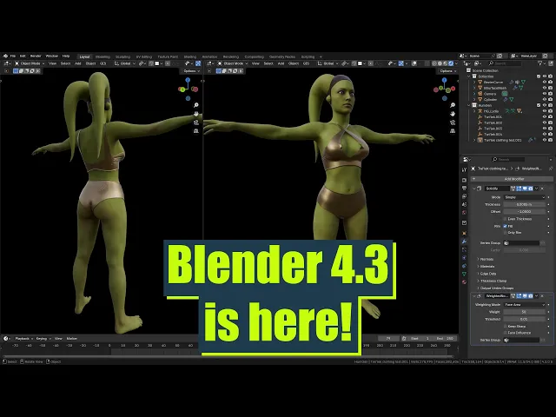Open the Weighting Mode dropdown
Screen dimensions: 556x417
[525, 305]
